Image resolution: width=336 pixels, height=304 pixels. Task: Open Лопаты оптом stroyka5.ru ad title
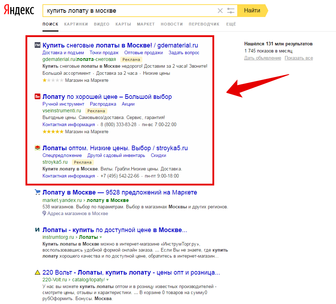115,148
